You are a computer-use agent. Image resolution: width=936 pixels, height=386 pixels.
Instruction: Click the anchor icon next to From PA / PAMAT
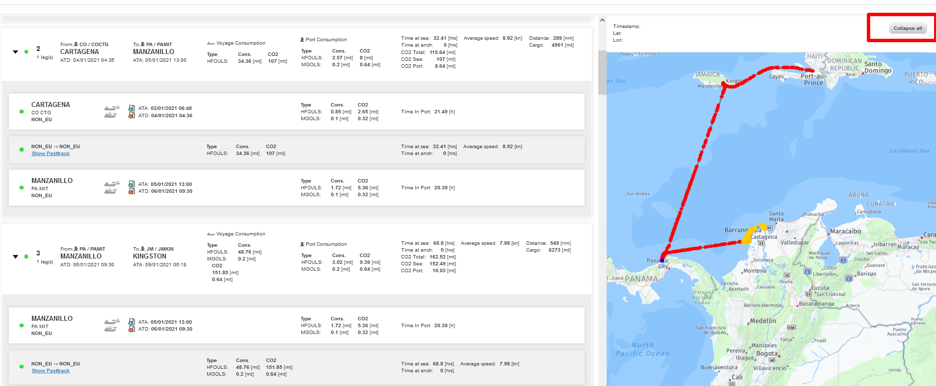76,249
